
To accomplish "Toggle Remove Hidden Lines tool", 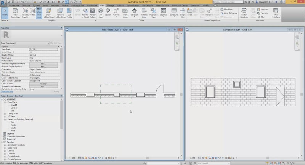I will click(x=60, y=13).
